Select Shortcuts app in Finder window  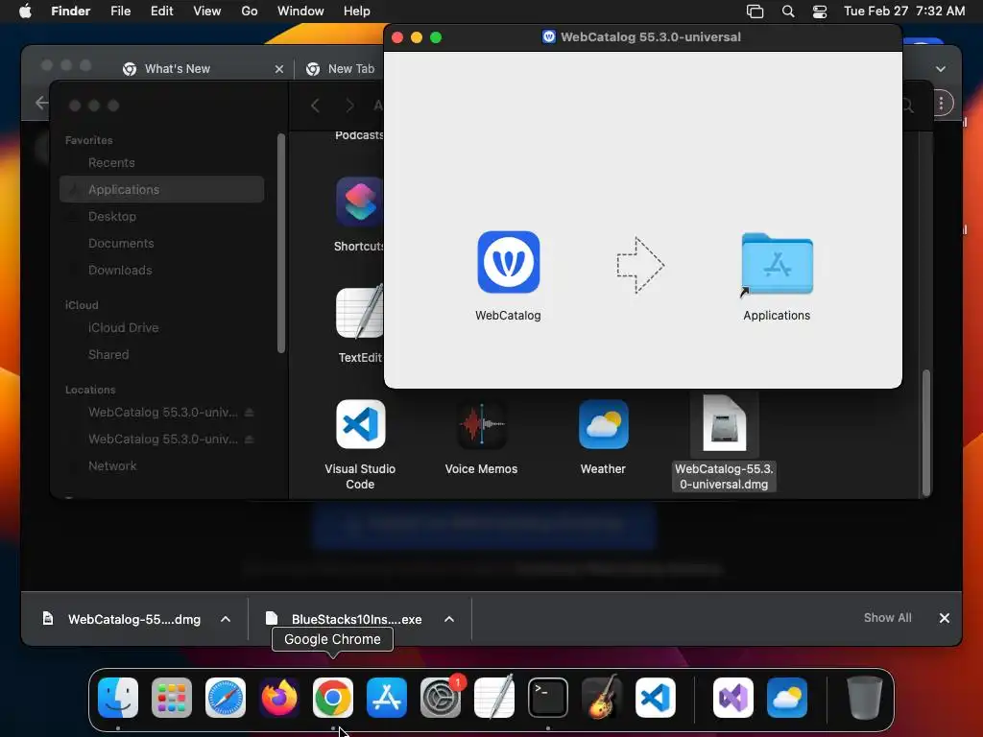click(359, 202)
